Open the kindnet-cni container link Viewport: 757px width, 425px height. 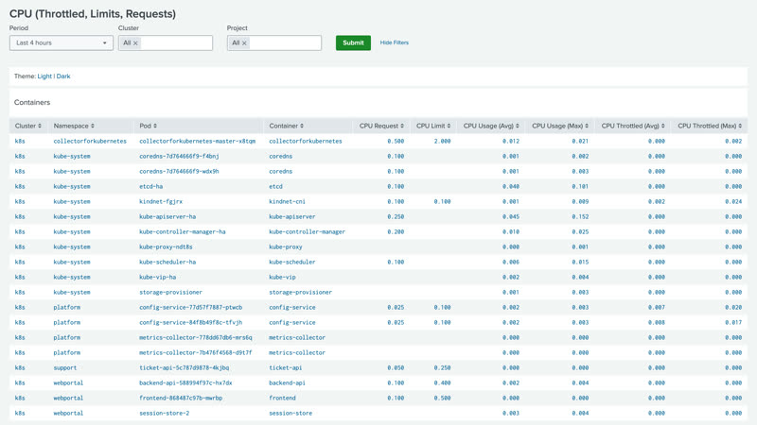coord(288,201)
